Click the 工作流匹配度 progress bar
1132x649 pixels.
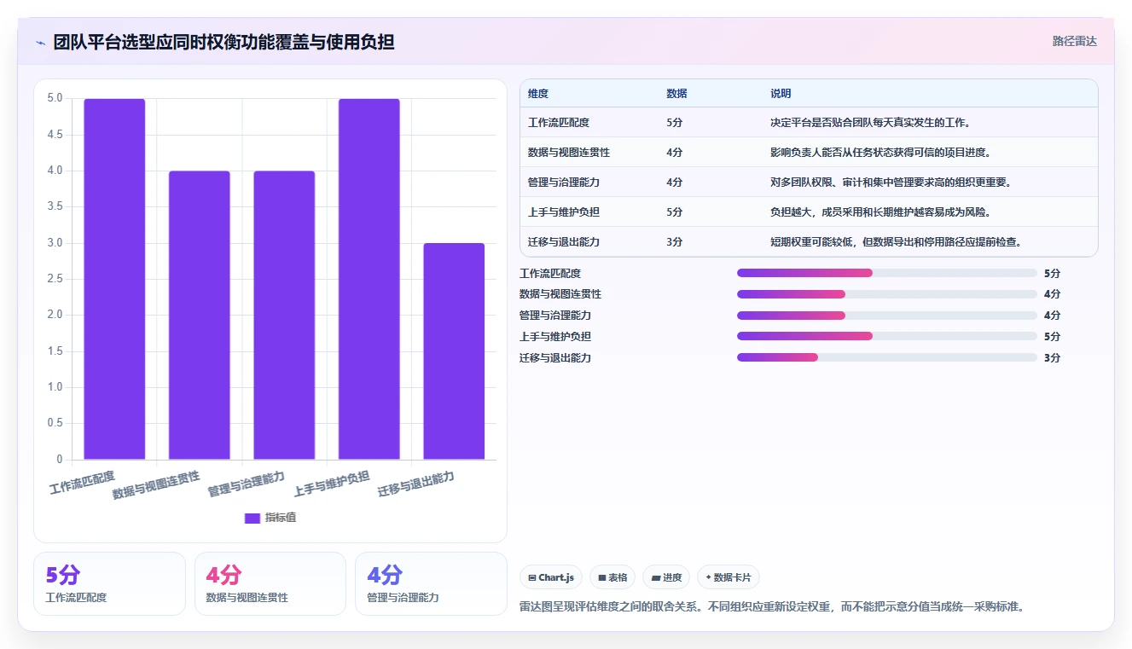pyautogui.click(x=887, y=273)
